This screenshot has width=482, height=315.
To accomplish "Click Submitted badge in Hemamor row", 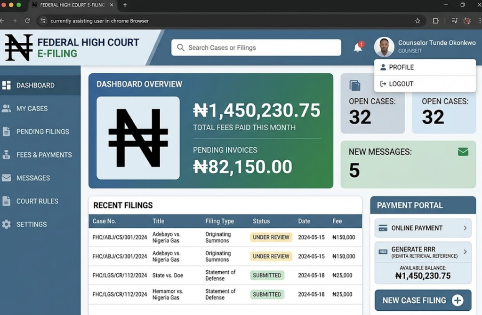I will 267,294.
